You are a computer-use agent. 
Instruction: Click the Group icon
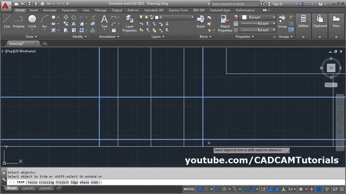(282, 22)
